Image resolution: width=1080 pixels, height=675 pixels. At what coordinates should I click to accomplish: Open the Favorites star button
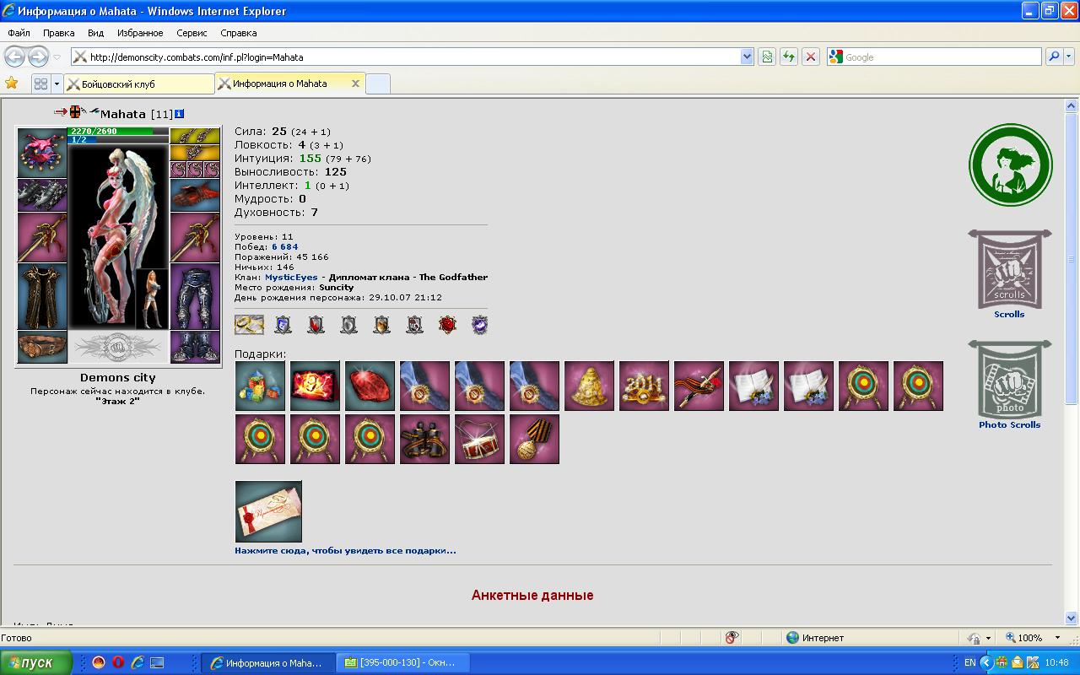(x=11, y=83)
